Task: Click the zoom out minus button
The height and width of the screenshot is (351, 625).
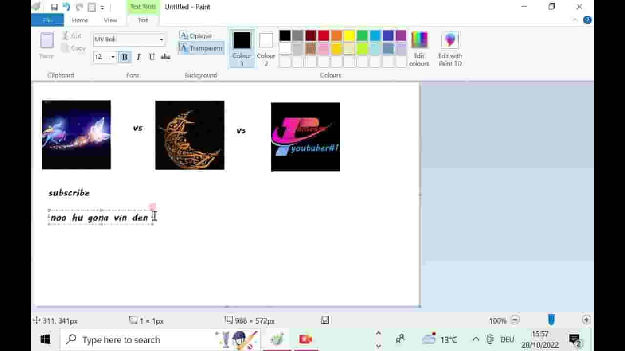Action: click(x=515, y=320)
